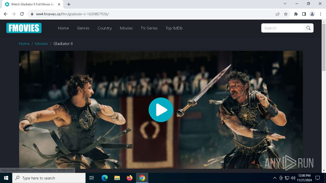This screenshot has height=183, width=326.
Task: Click the tray icon beside the chevron
Action: point(281,178)
